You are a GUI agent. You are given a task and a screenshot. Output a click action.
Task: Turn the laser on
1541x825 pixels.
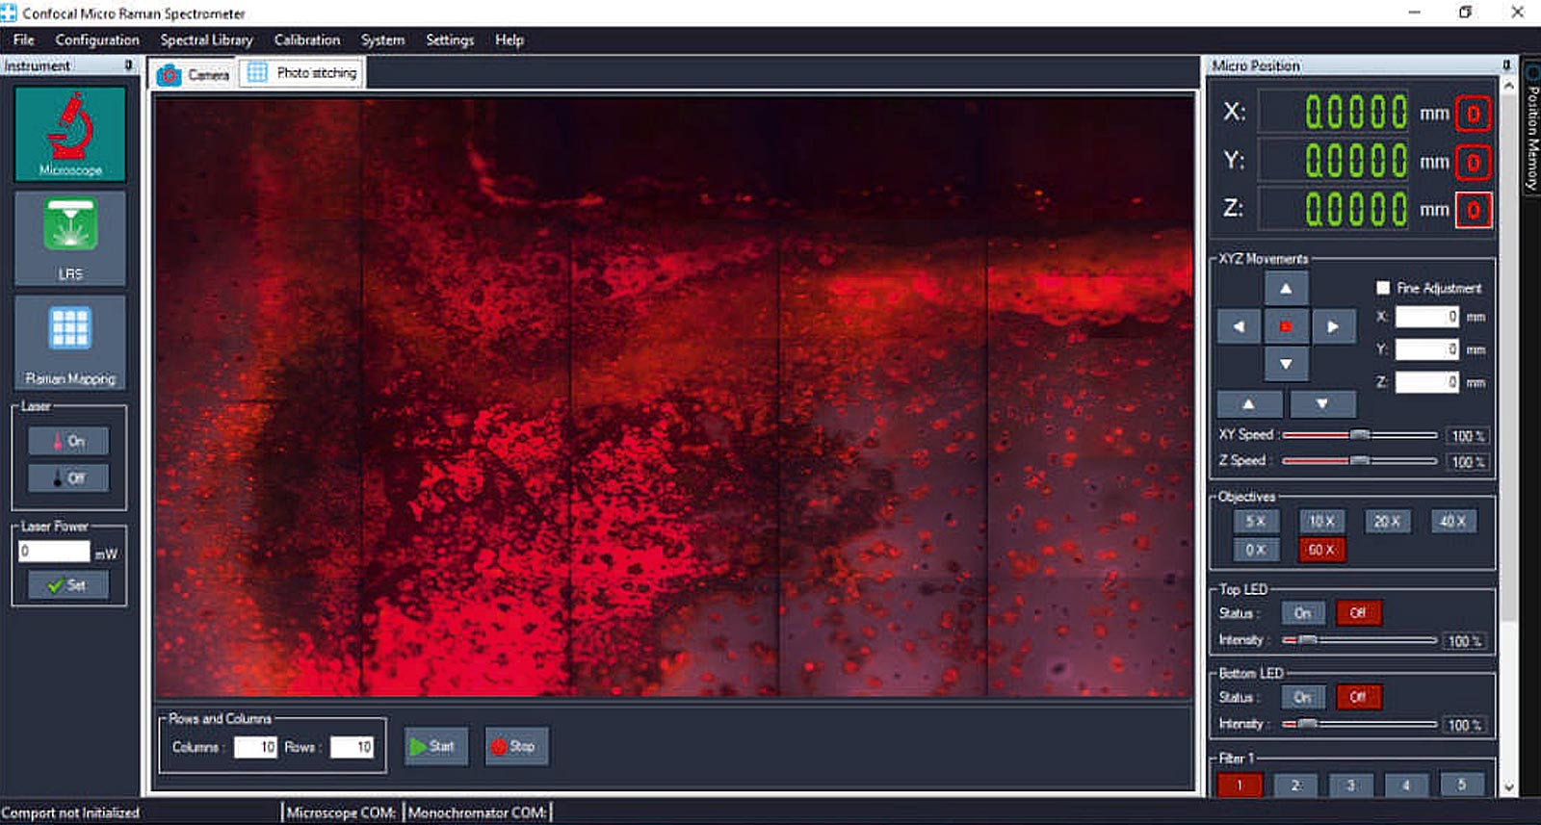point(68,441)
